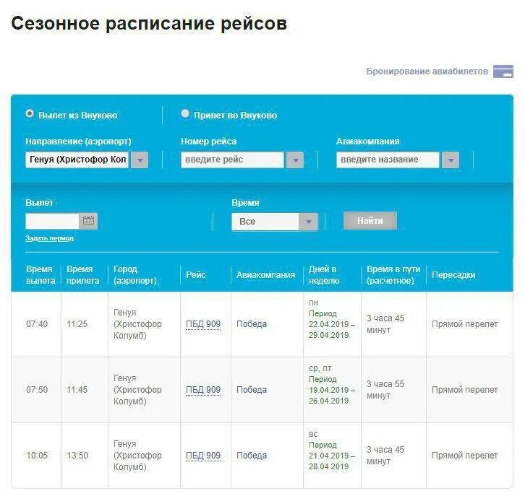Click the departure time '07:40' cell
This screenshot has height=496, width=525.
[37, 324]
